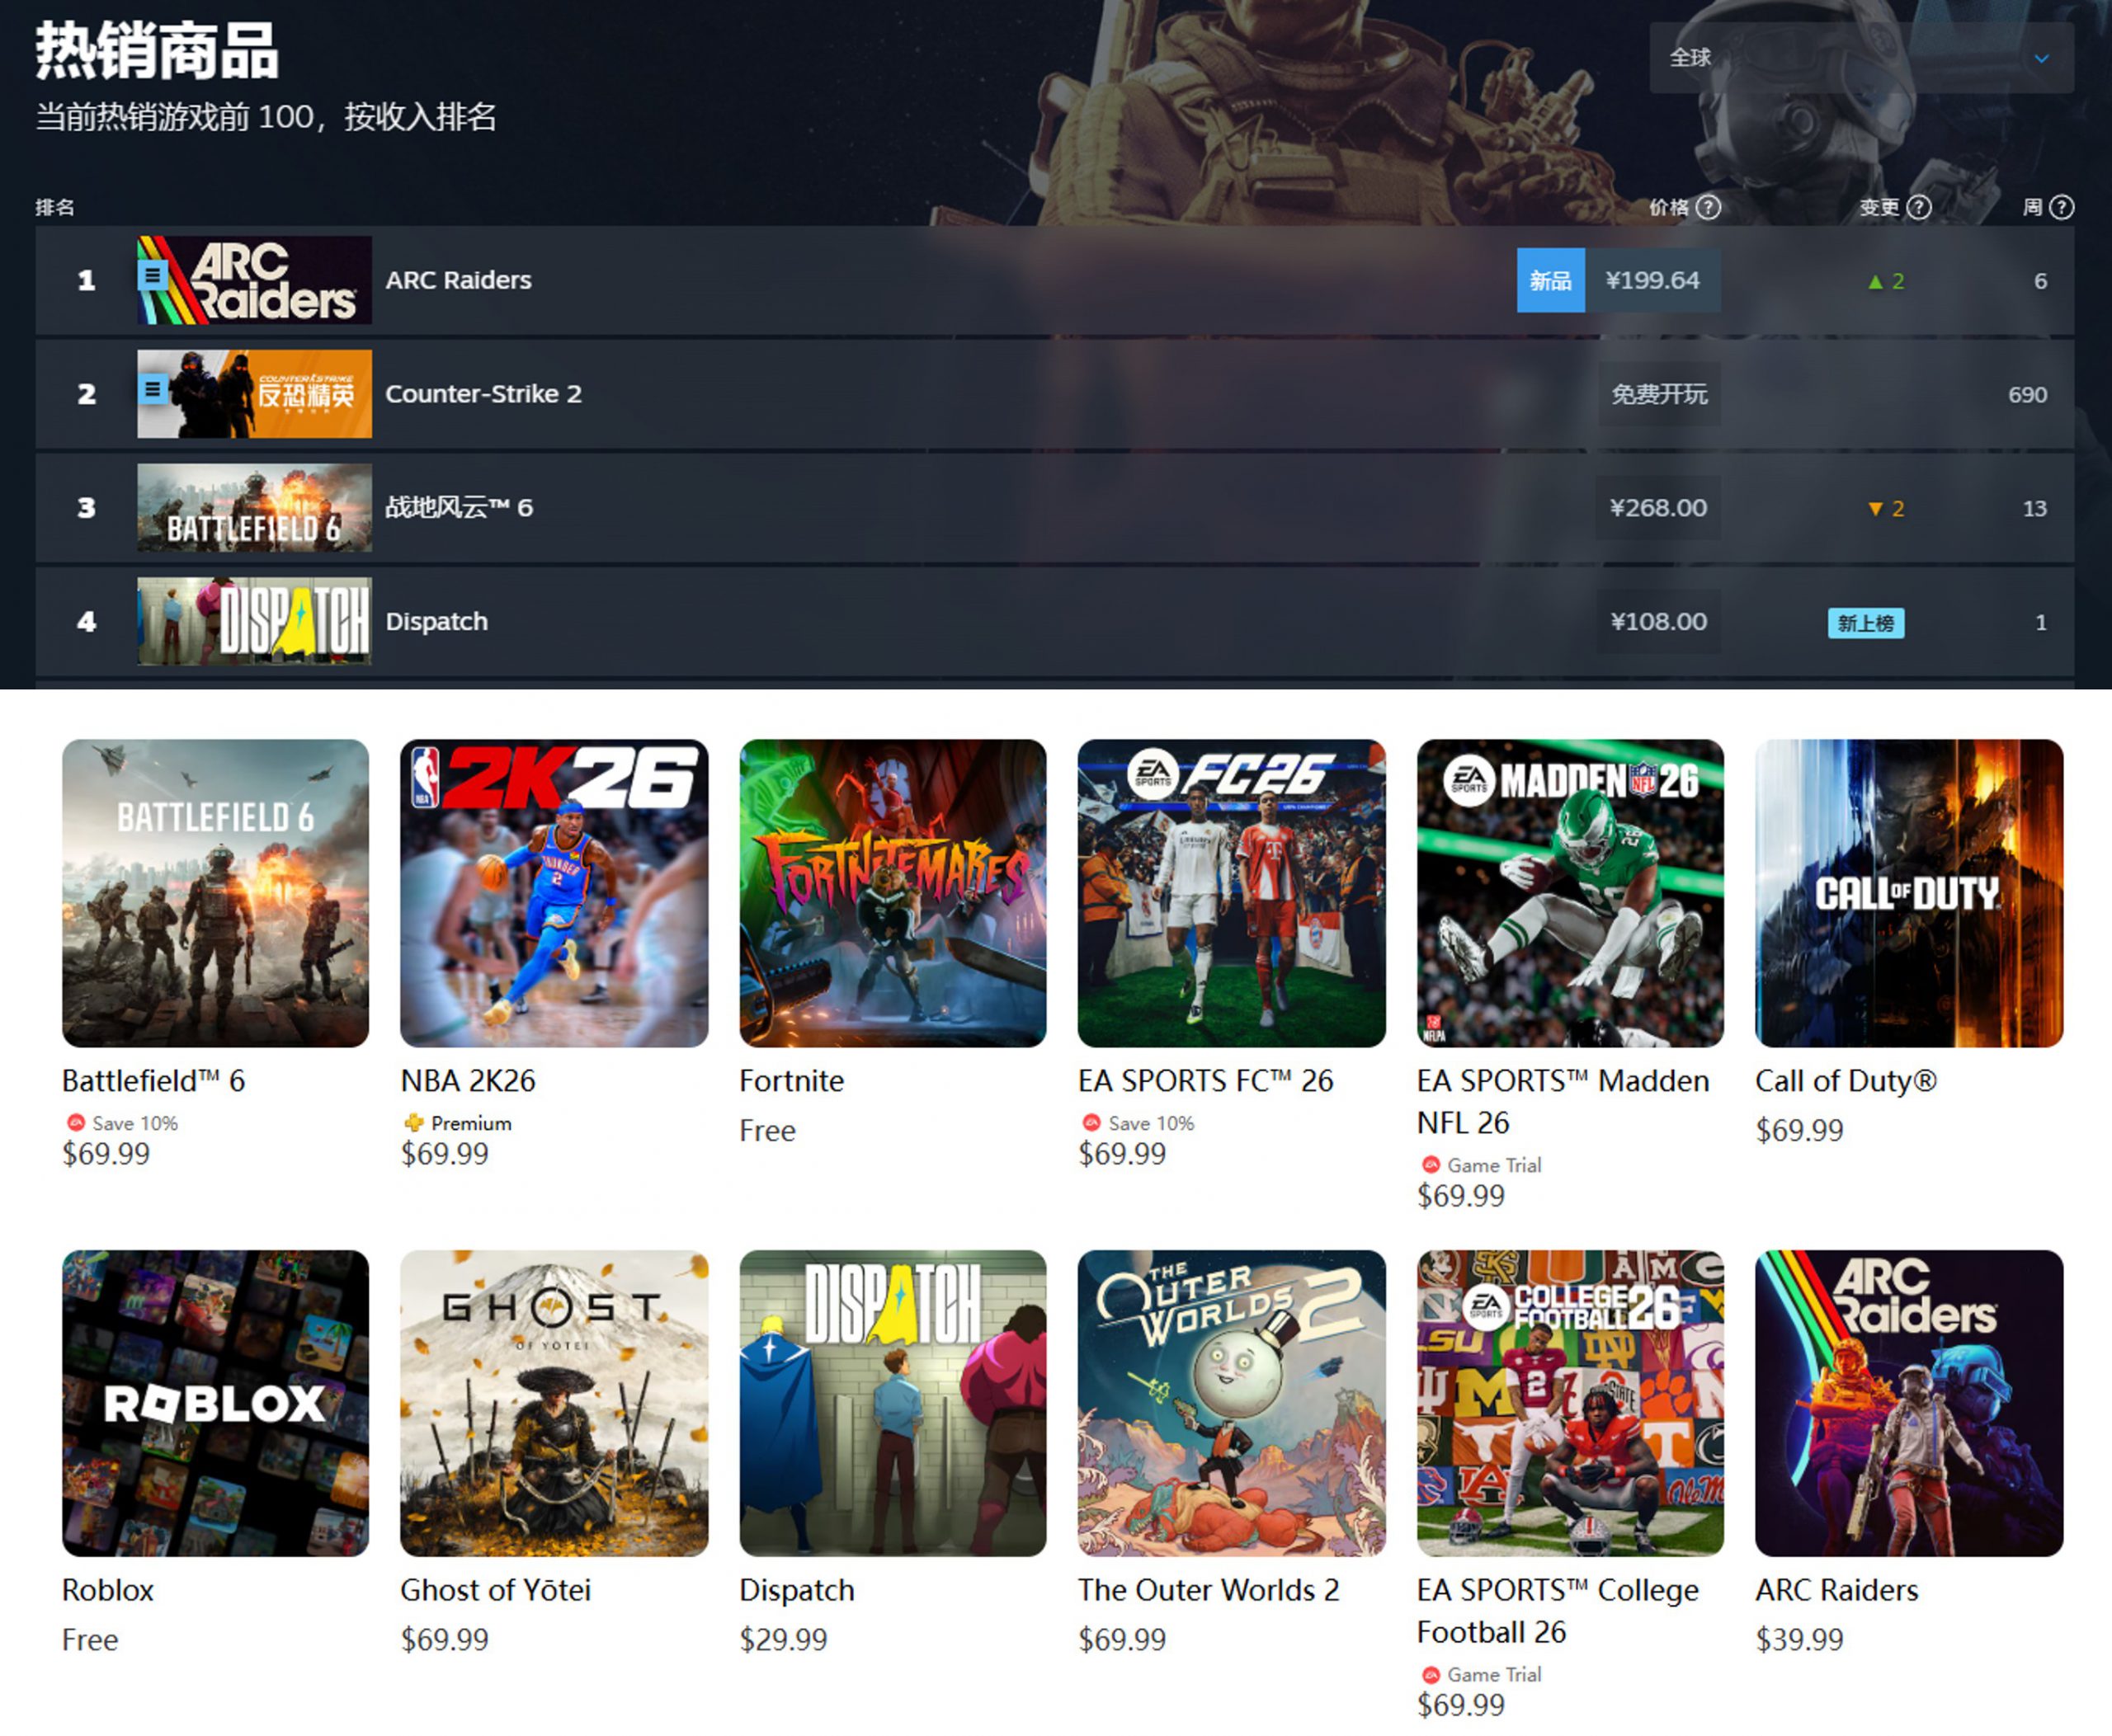2112x1736 pixels.
Task: Click the question mark icon beside 变更
Action: (1919, 207)
